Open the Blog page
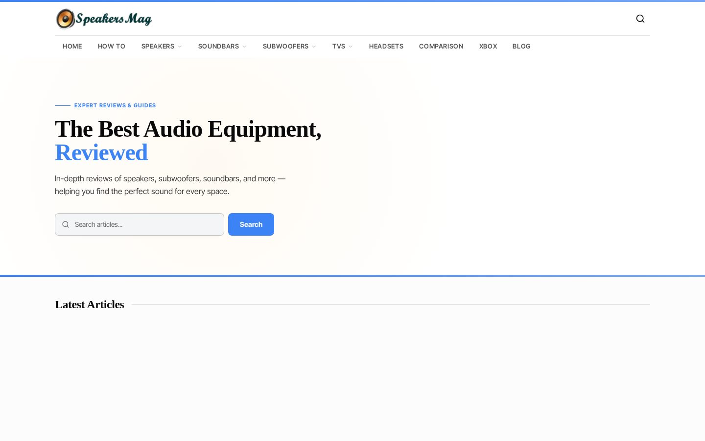 [x=521, y=46]
